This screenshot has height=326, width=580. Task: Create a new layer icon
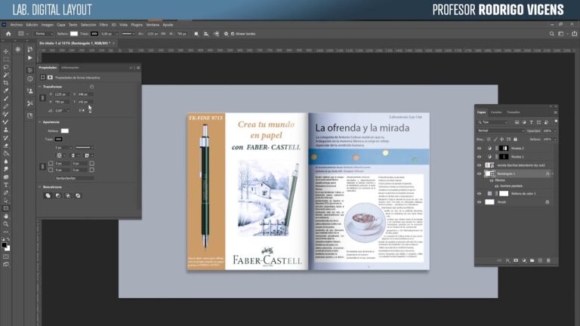[540, 260]
